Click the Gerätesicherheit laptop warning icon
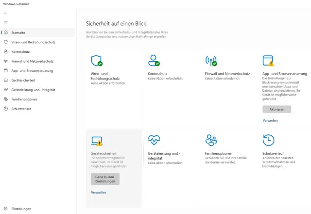311x214 pixels. [x=97, y=141]
